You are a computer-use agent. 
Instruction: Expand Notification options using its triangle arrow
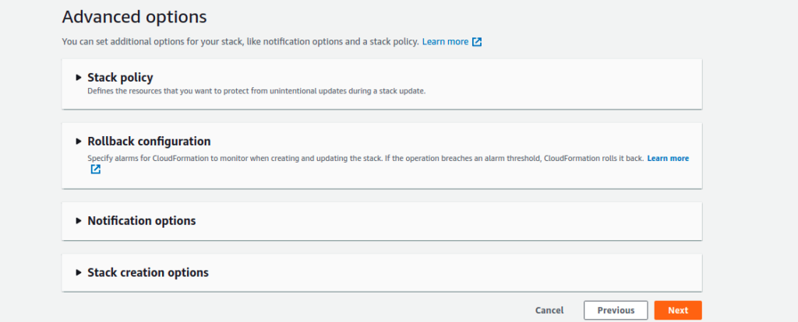click(78, 221)
